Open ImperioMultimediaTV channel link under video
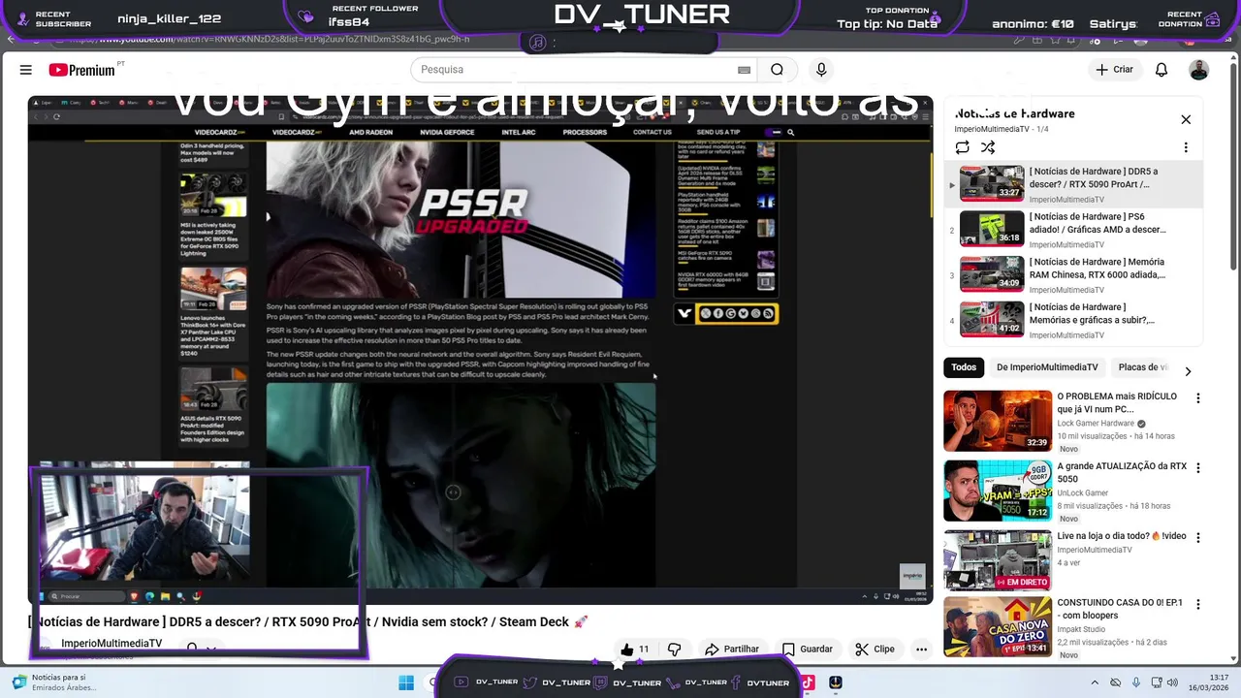The image size is (1241, 698). [x=111, y=644]
